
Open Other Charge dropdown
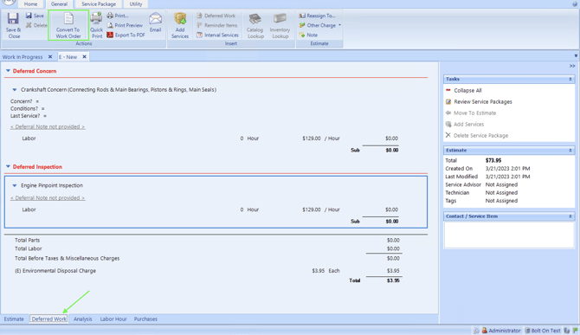tap(320, 25)
